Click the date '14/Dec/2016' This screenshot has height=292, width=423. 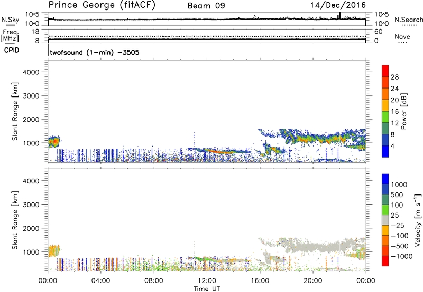coord(338,5)
